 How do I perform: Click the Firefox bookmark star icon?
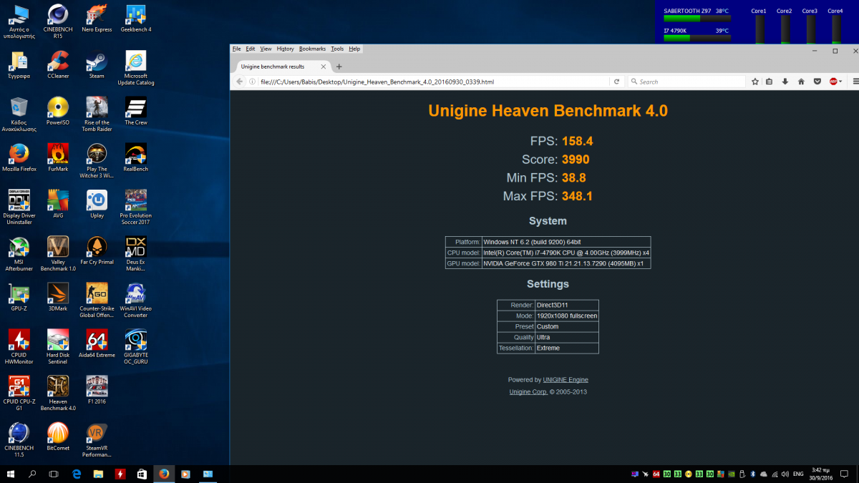(x=755, y=82)
